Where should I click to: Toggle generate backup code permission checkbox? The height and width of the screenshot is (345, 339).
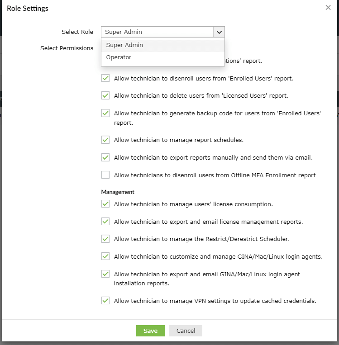(x=105, y=113)
